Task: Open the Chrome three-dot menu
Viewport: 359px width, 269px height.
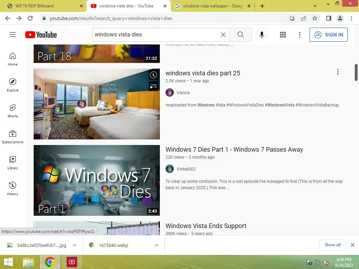Action: coord(351,18)
